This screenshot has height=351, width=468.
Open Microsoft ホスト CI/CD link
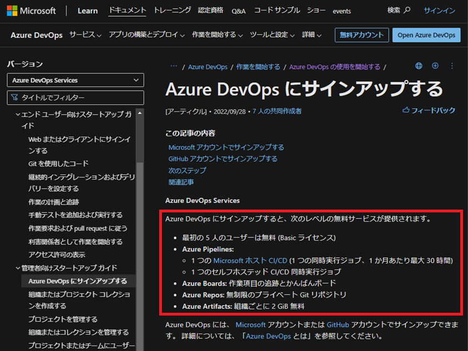(250, 261)
